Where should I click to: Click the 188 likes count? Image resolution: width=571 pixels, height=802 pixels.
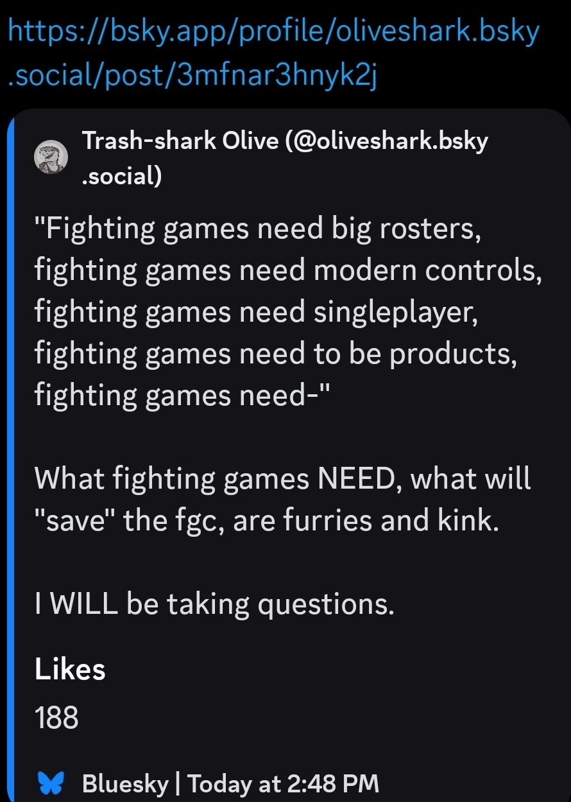click(x=57, y=717)
